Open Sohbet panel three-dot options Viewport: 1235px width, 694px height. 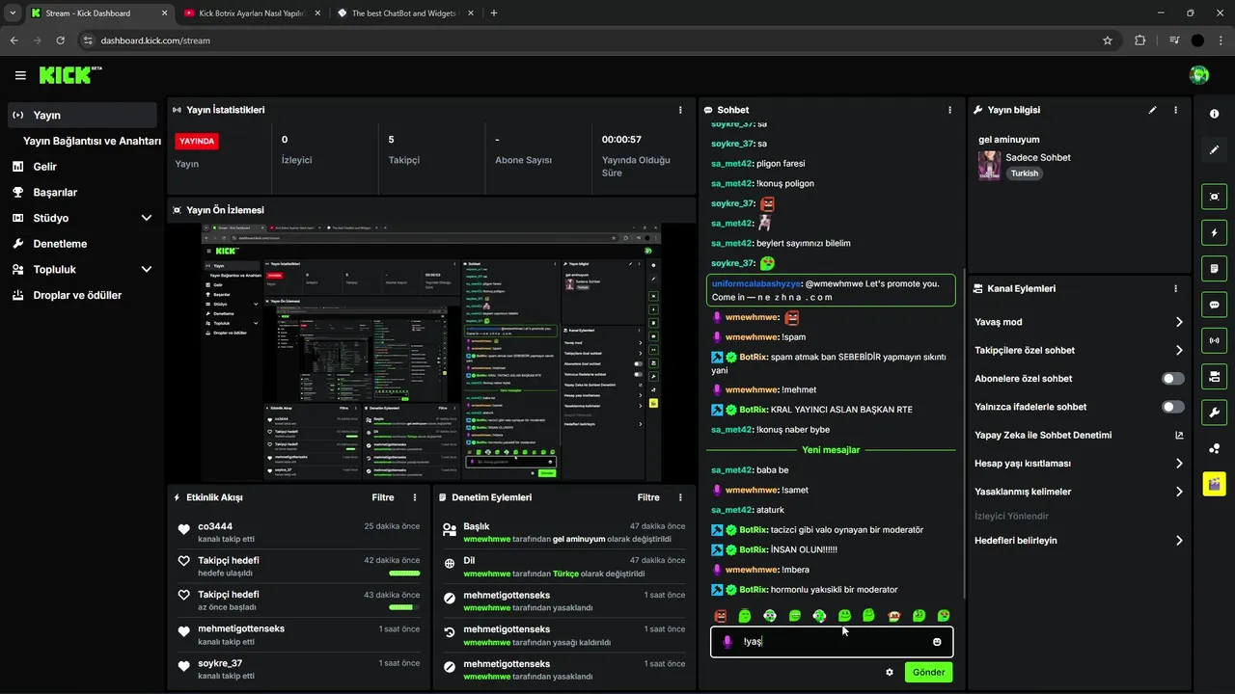coord(949,110)
